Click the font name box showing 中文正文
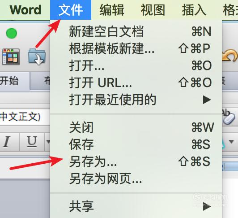Image resolution: width=238 pixels, height=218 pixels. 25,117
